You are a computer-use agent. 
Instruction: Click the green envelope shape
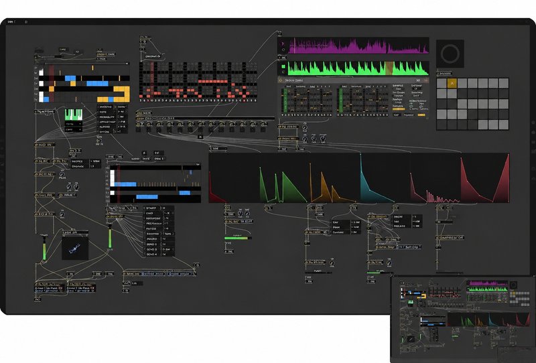click(282, 186)
